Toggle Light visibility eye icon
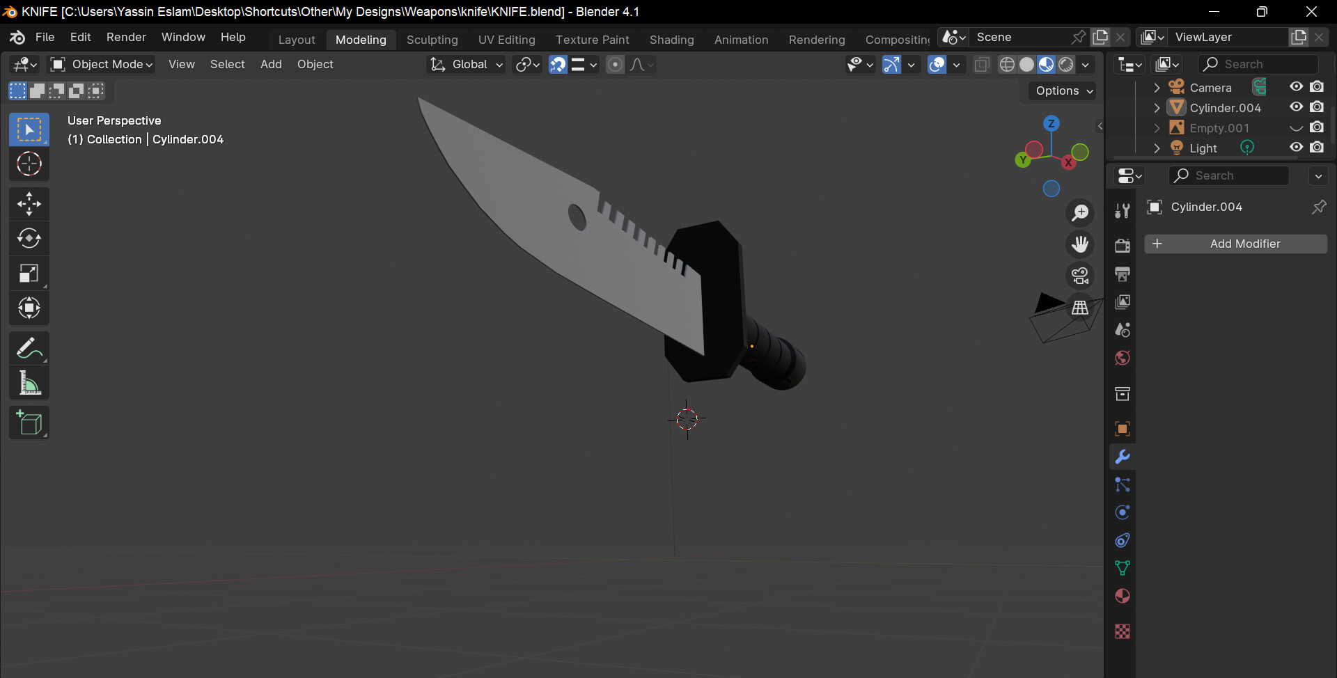 [1296, 148]
